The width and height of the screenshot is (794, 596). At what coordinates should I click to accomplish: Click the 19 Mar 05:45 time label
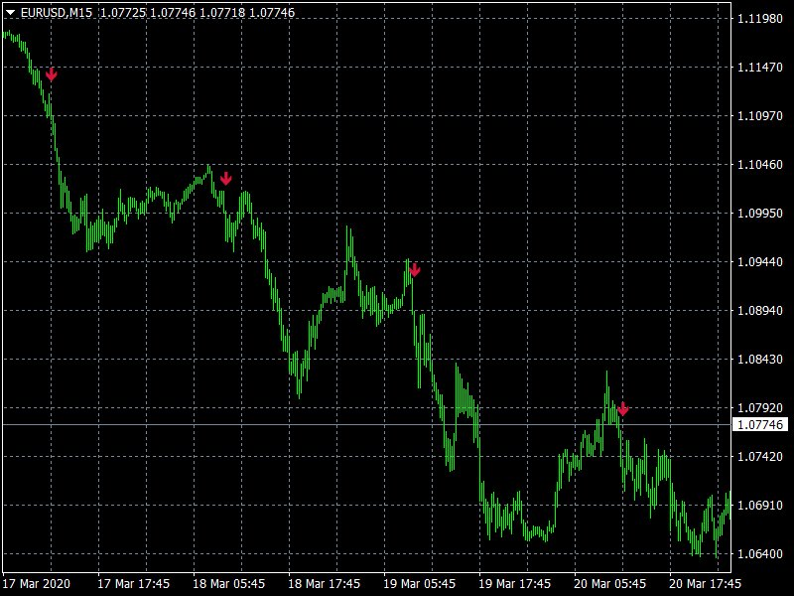419,584
